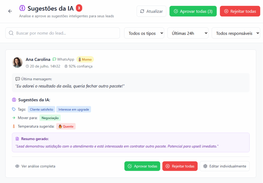This screenshot has height=183, width=263.
Task: Click the WhatsApp channel icon
Action: 54,59
